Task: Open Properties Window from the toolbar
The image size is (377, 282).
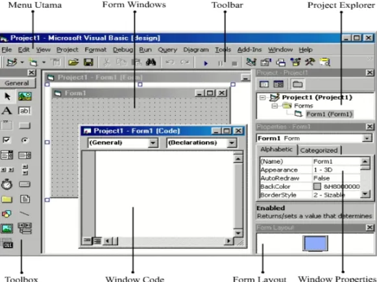Action: [265, 62]
